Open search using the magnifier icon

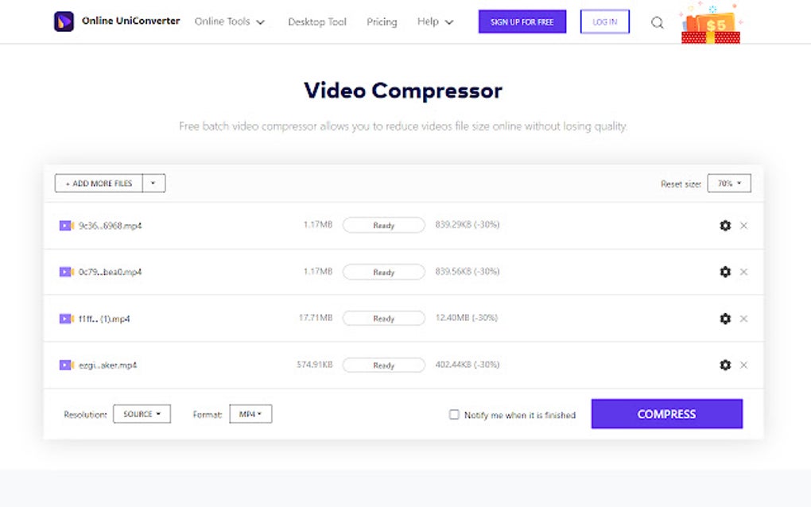click(x=657, y=22)
